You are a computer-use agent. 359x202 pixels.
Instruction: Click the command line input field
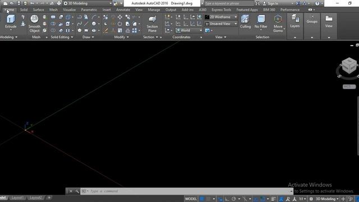(187, 191)
